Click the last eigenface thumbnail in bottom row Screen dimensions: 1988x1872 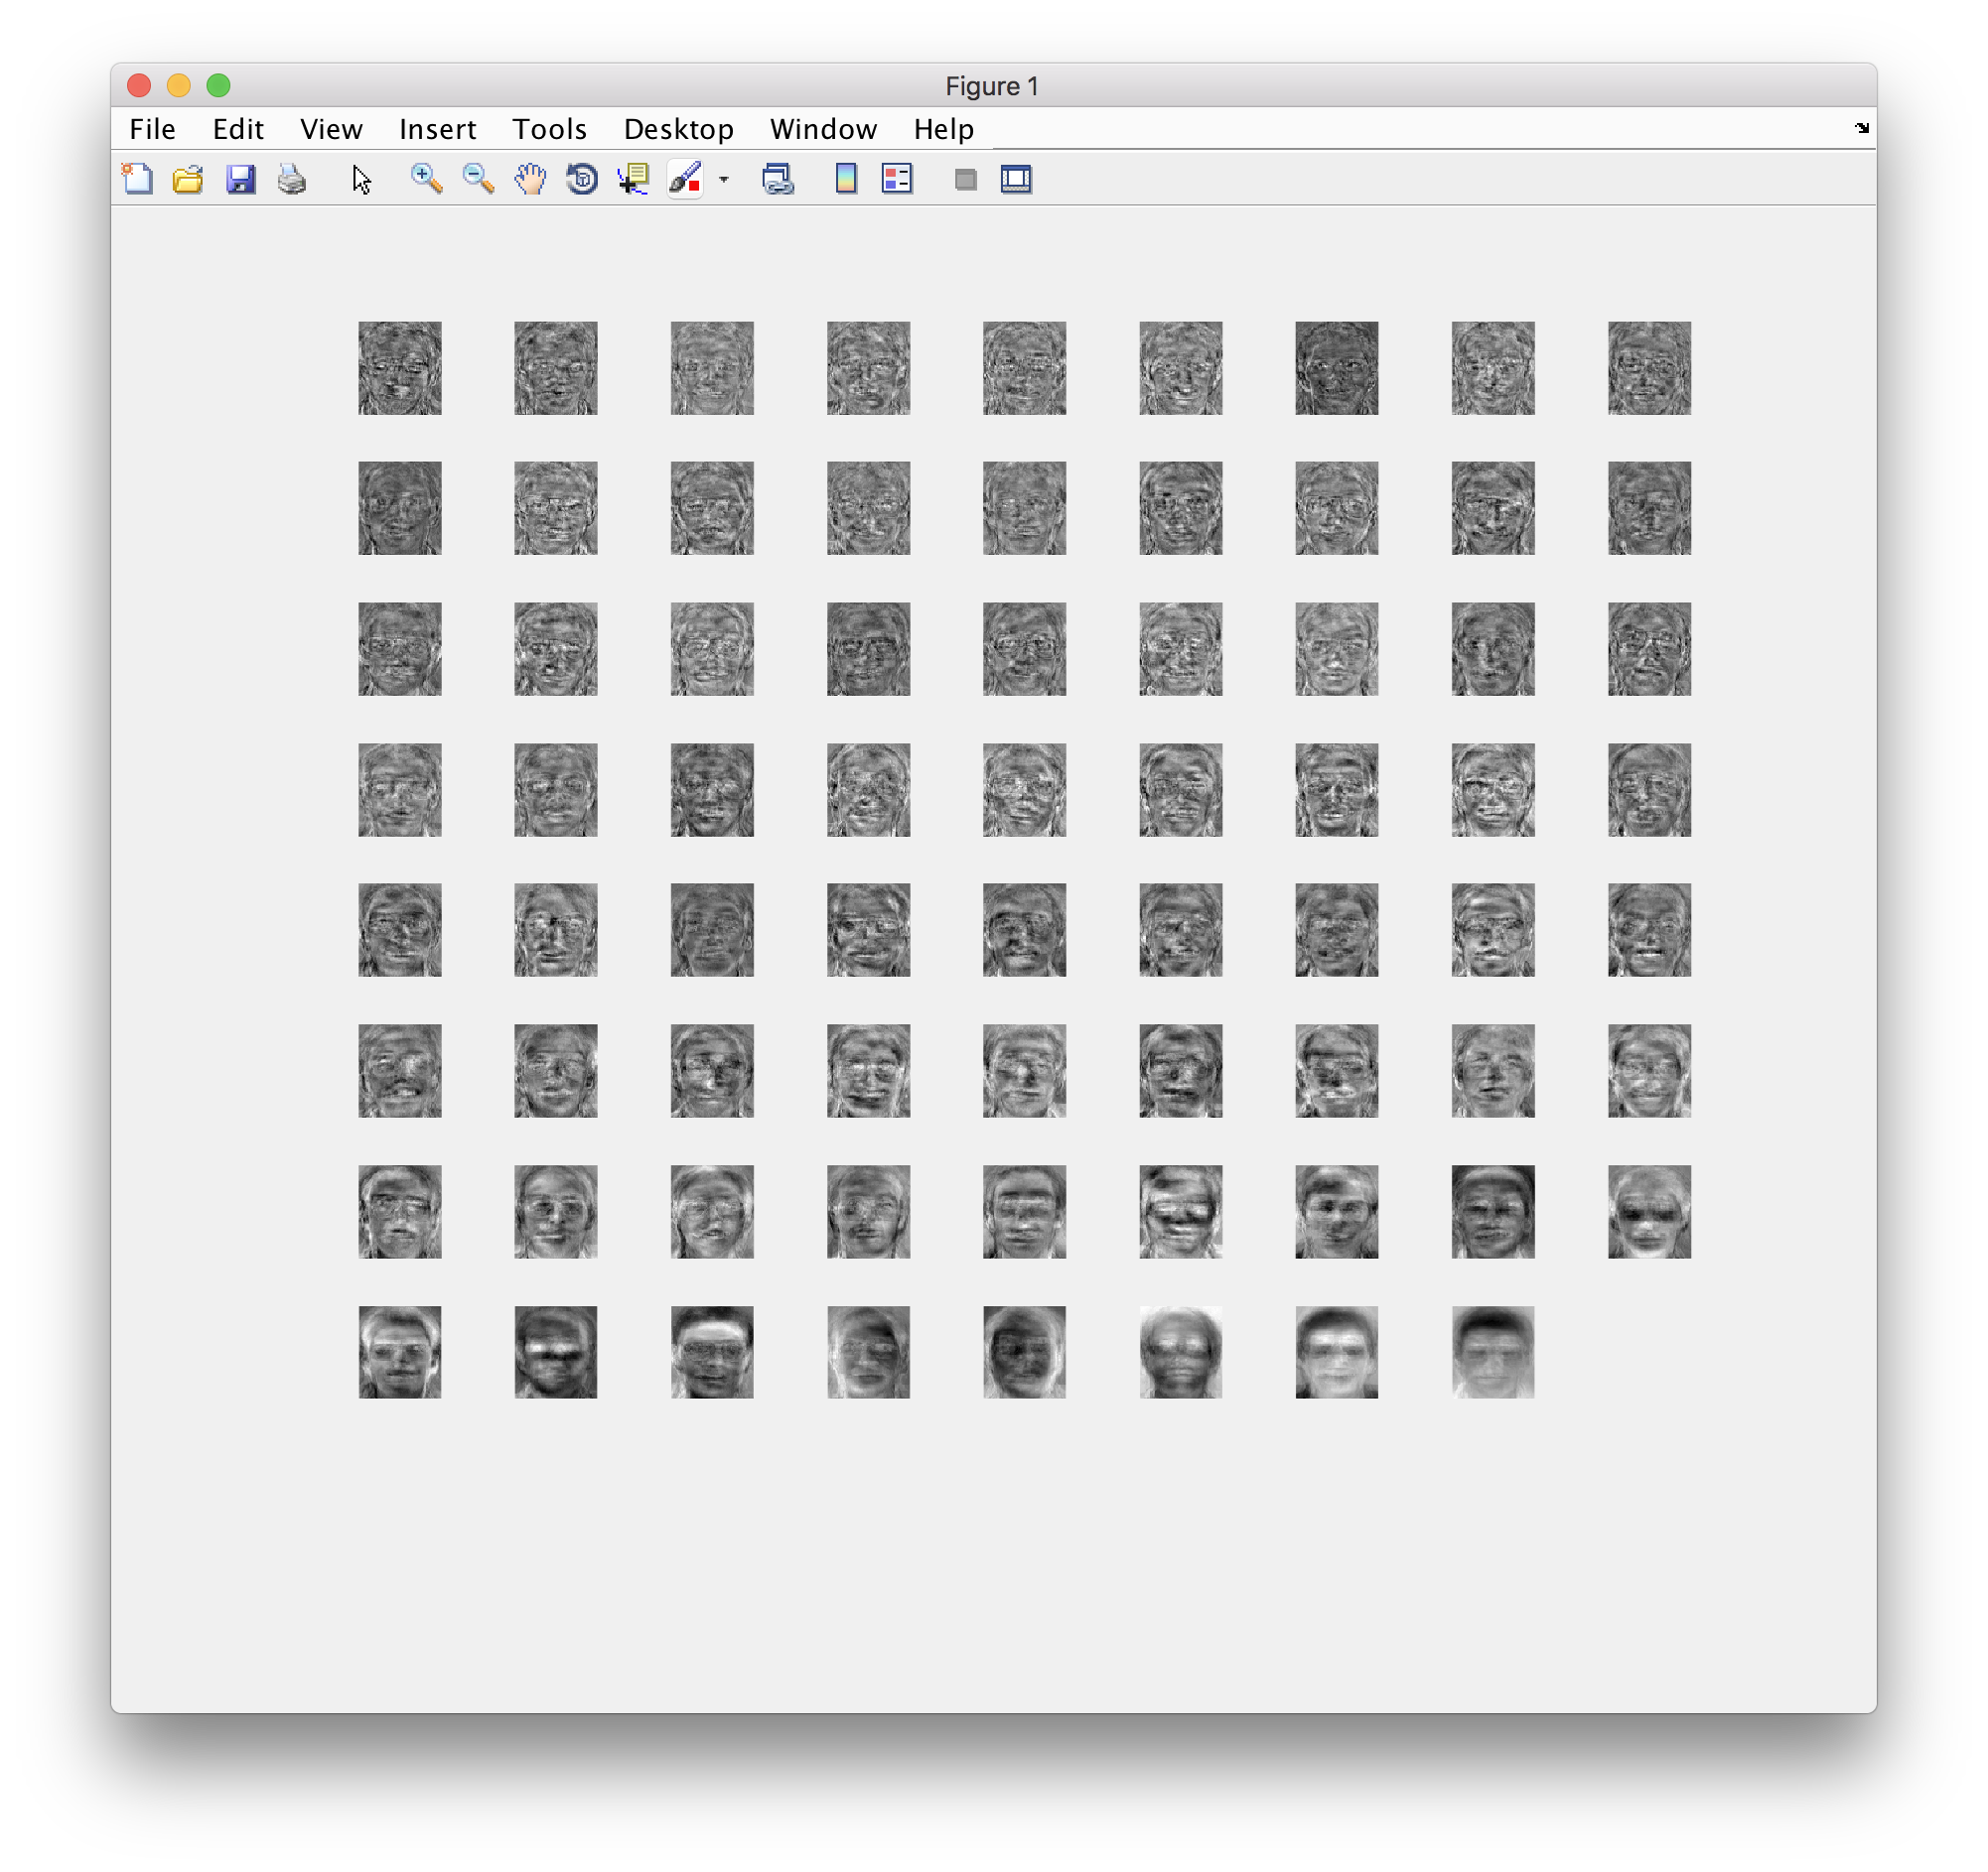(1492, 1351)
